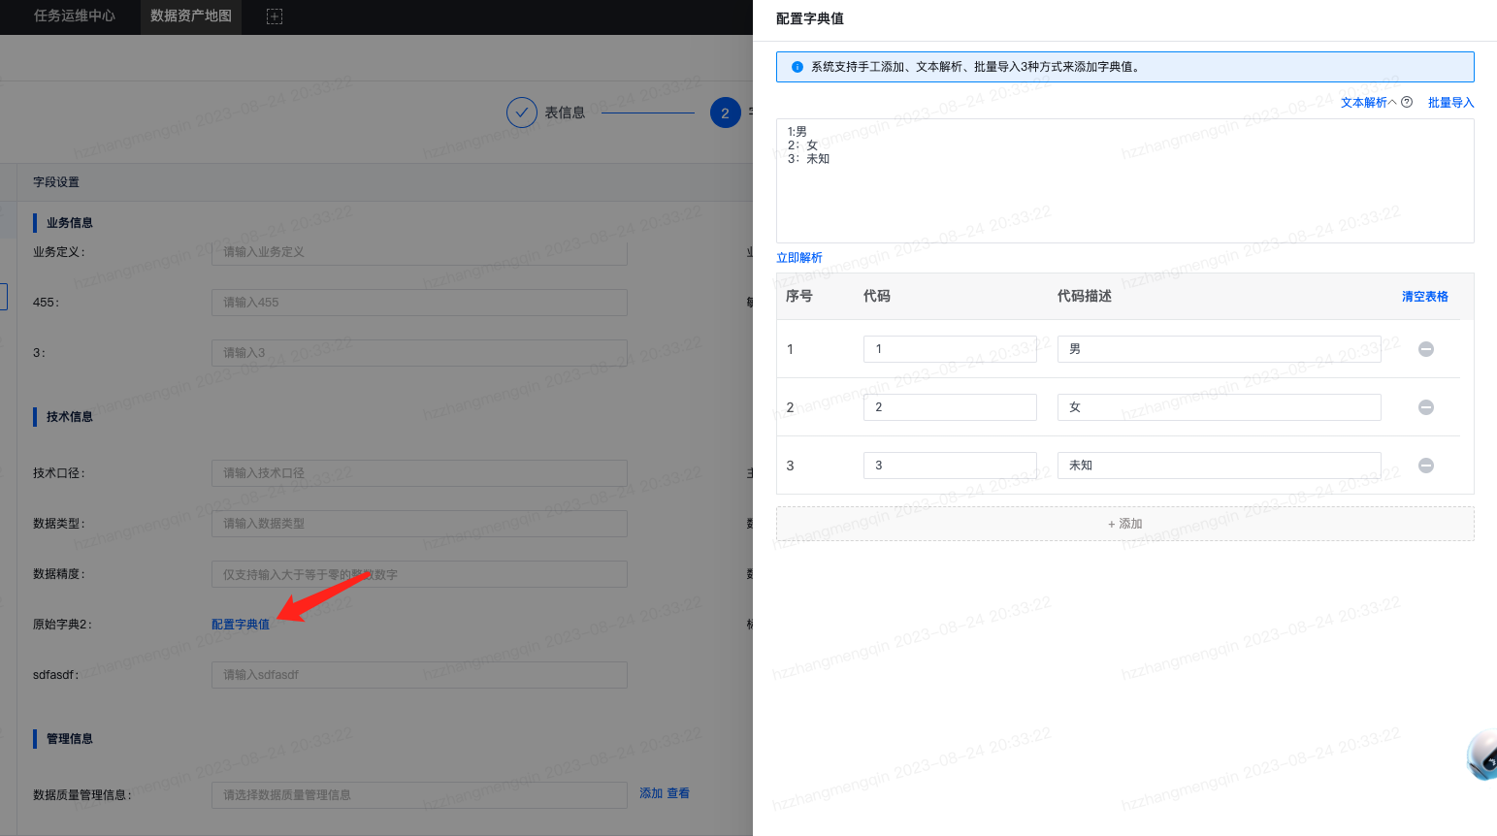
Task: Edit description field containing 未知
Action: coord(1219,466)
